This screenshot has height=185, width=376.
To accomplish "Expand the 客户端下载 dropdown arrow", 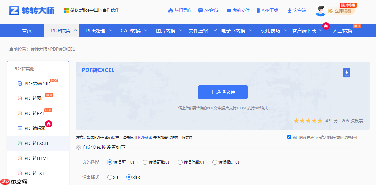I will [x=321, y=31].
